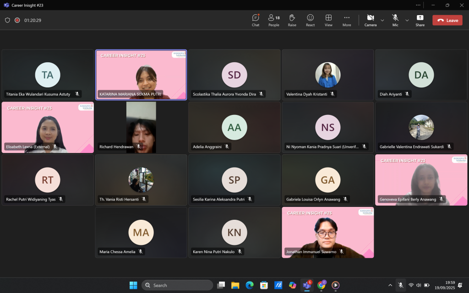
Task: Click the shield privacy icon
Action: 7,20
